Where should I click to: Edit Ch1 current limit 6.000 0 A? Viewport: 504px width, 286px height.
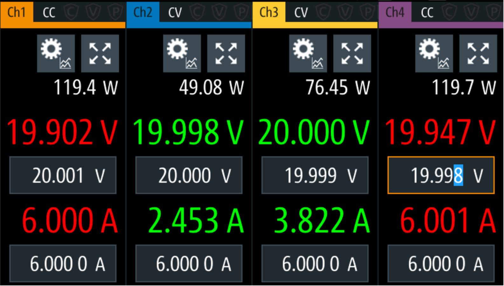pyautogui.click(x=63, y=263)
